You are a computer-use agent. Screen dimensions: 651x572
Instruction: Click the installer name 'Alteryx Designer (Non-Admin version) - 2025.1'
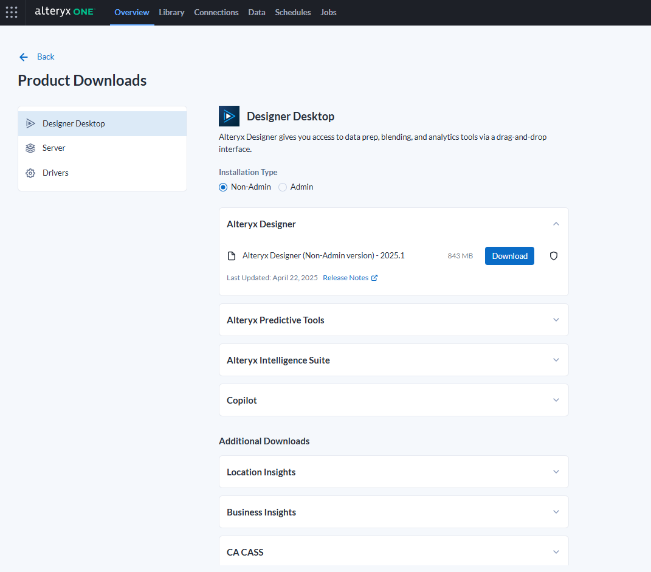click(323, 256)
